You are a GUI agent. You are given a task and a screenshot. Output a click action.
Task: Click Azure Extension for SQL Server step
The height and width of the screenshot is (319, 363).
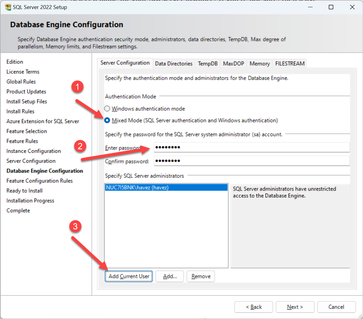pos(43,121)
